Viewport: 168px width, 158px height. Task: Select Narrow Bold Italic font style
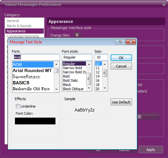tap(74, 72)
